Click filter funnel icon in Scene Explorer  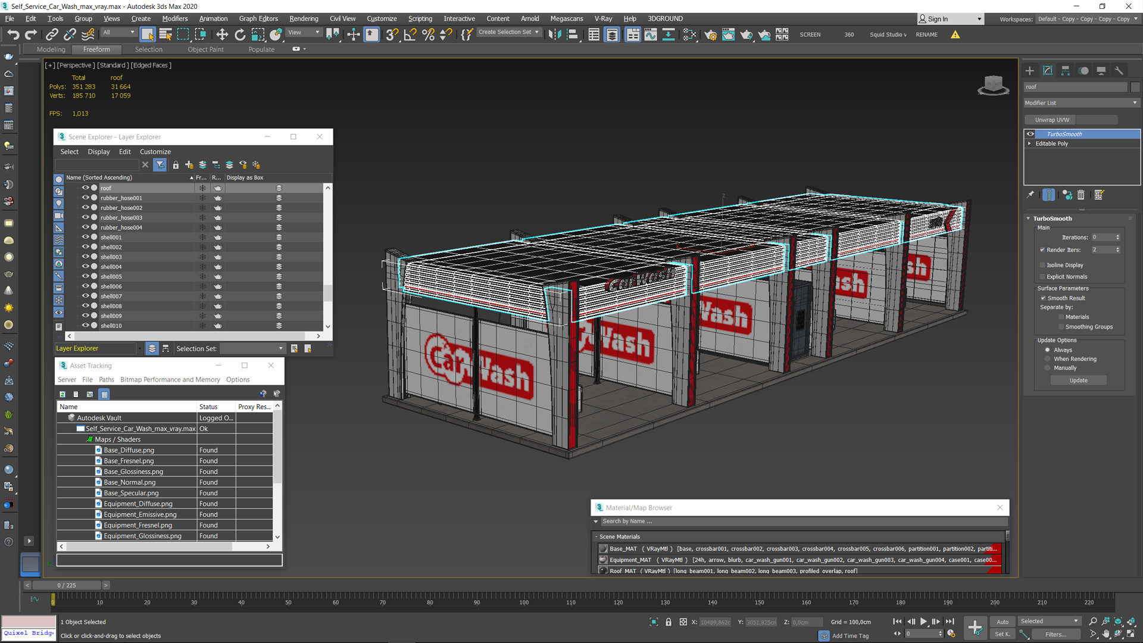point(160,165)
